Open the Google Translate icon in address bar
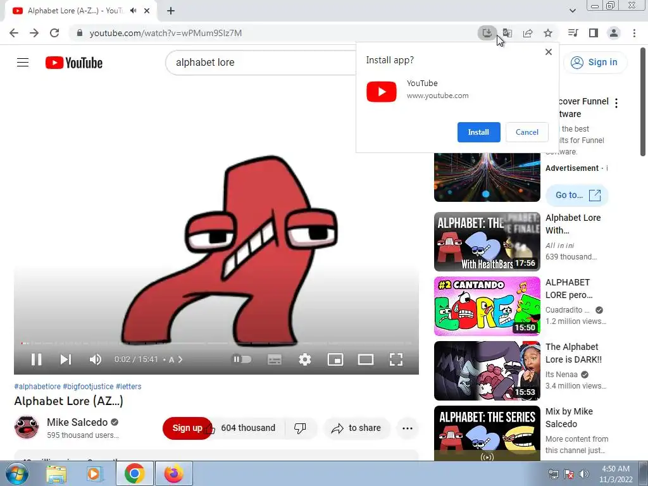Image resolution: width=648 pixels, height=486 pixels. click(x=507, y=33)
